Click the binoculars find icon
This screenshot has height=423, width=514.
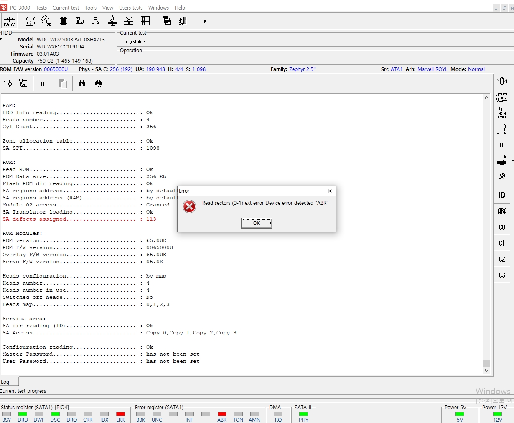pyautogui.click(x=82, y=84)
